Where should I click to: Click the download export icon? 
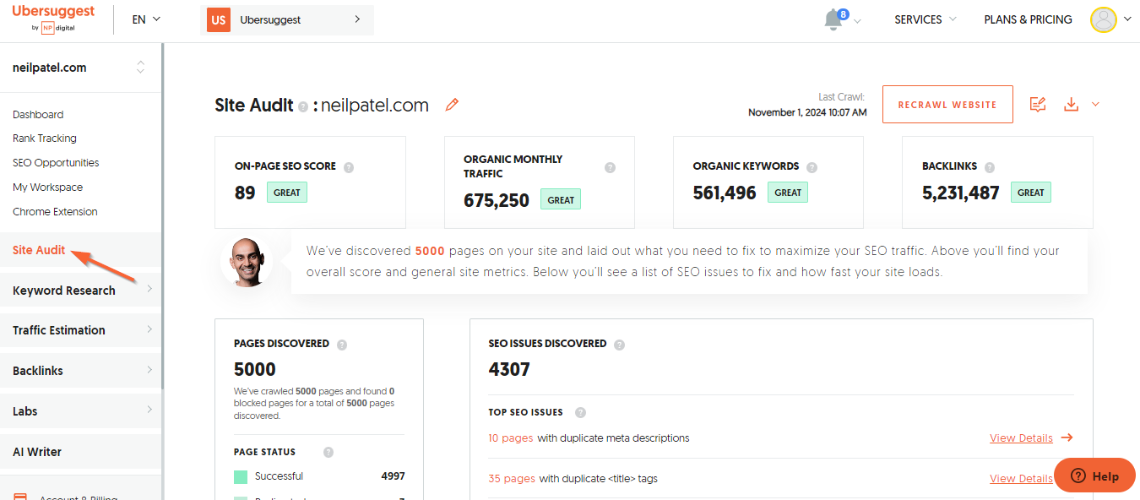point(1071,104)
